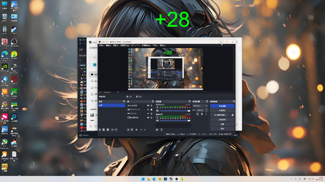Viewport: 325px width, 182px height.
Task: Click the Start Virtual Camera button
Action: click(x=220, y=115)
